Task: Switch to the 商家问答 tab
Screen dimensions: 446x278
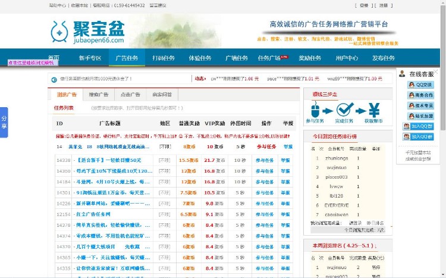Action: [x=162, y=95]
